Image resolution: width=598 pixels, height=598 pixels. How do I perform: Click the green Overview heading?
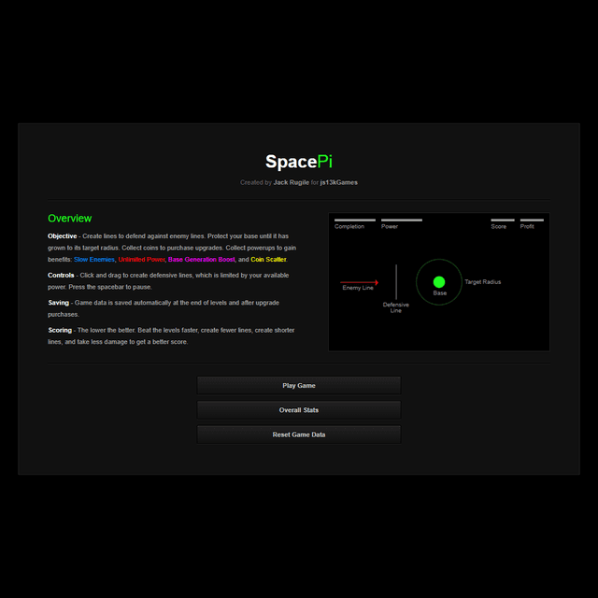70,219
